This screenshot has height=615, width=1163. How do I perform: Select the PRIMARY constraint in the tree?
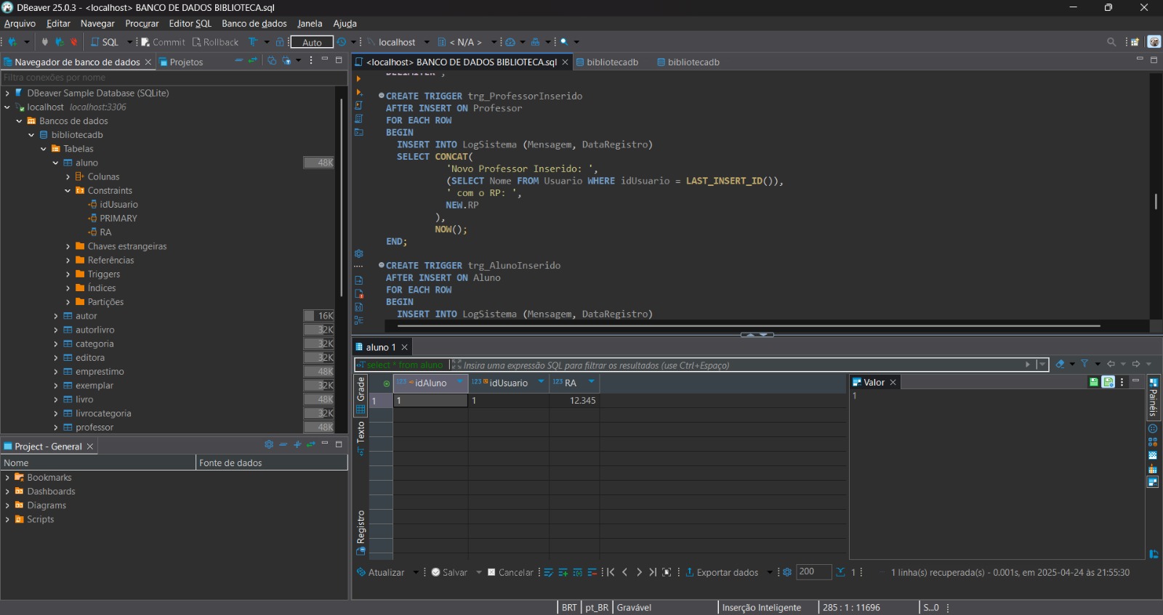[118, 219]
